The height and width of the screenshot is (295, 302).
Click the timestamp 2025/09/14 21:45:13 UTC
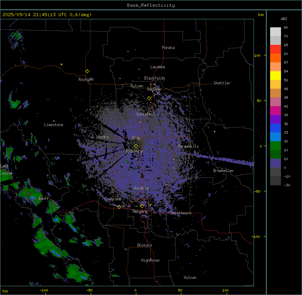pyautogui.click(x=35, y=15)
